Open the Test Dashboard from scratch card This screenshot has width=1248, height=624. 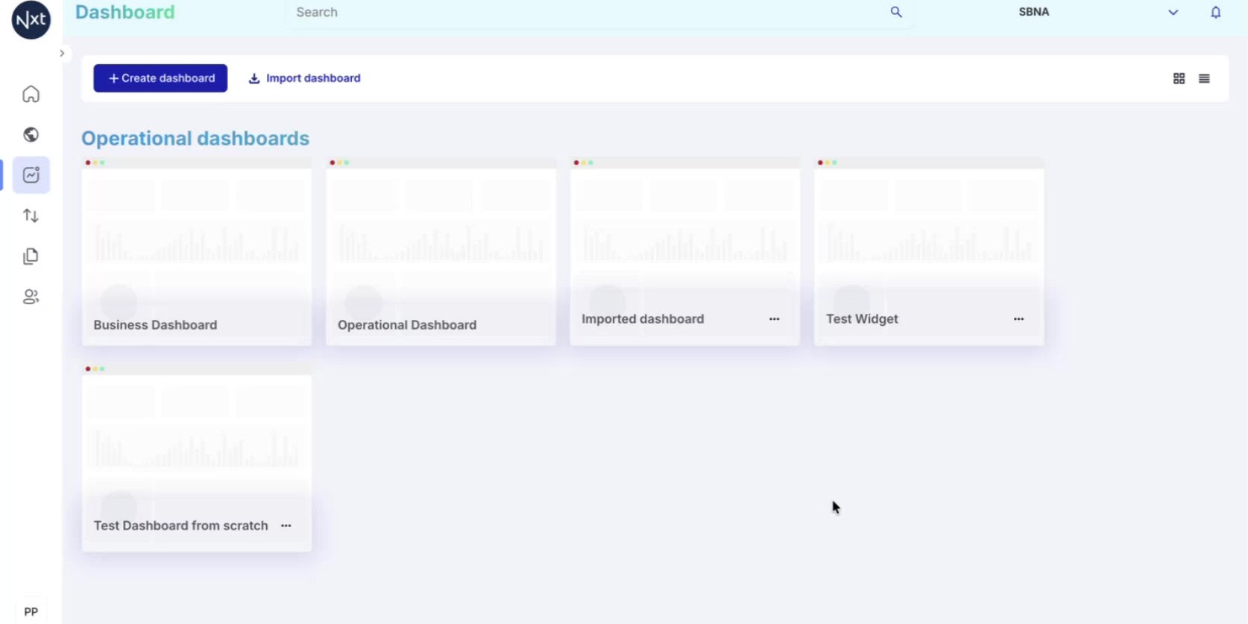tap(197, 458)
